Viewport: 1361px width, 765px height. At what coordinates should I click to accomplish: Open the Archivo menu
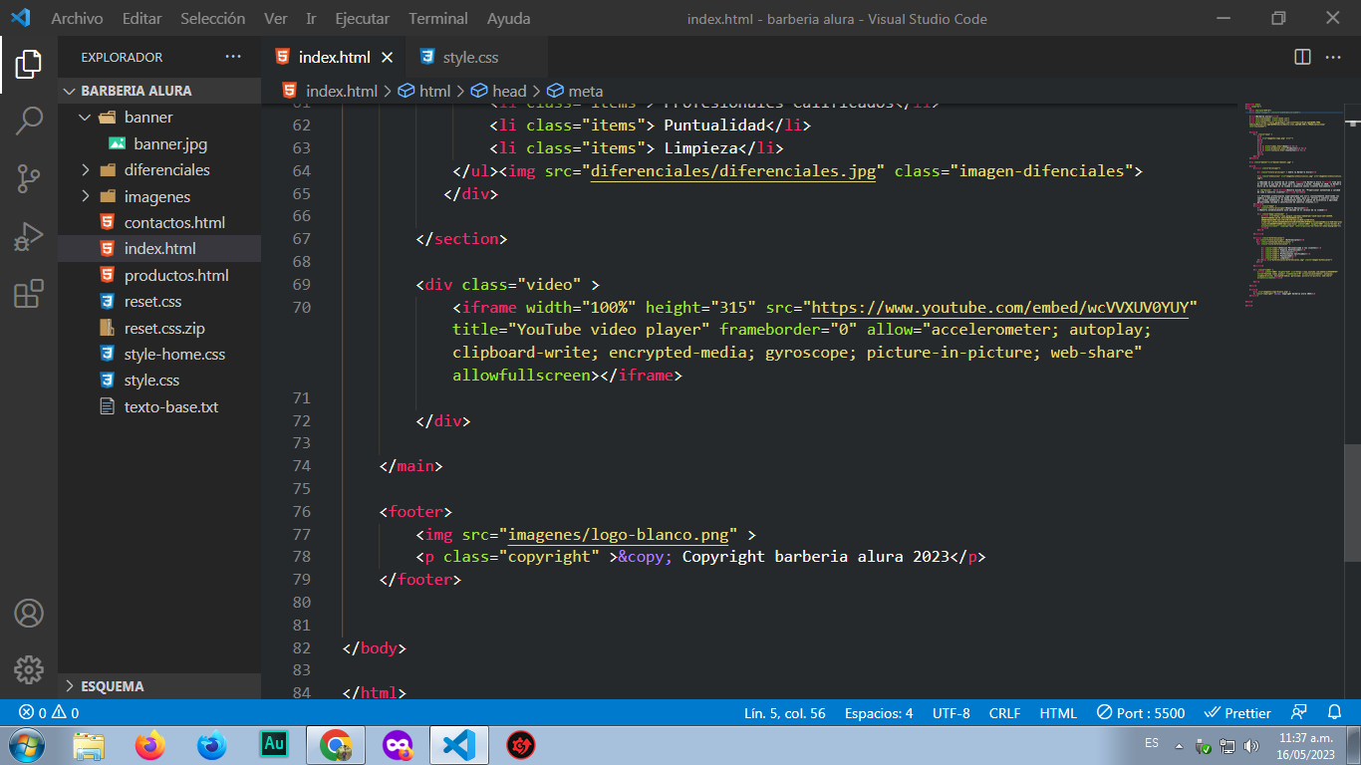77,18
